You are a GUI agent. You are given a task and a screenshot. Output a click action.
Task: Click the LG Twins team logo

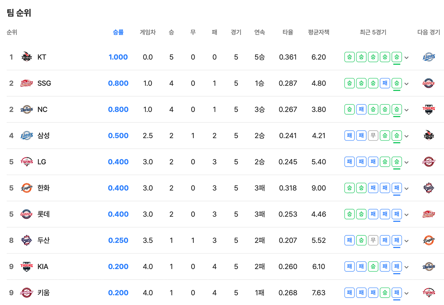[27, 162]
